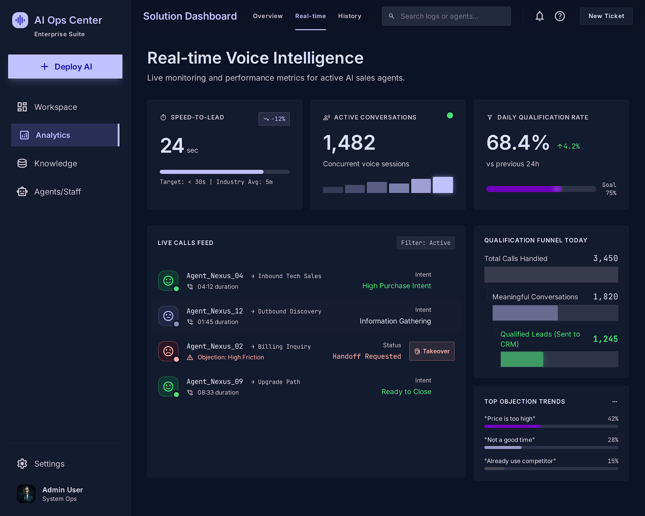Click the New Ticket button

(x=606, y=16)
